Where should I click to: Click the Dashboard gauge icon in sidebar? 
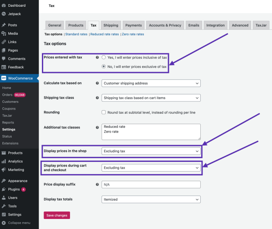click(x=4, y=5)
